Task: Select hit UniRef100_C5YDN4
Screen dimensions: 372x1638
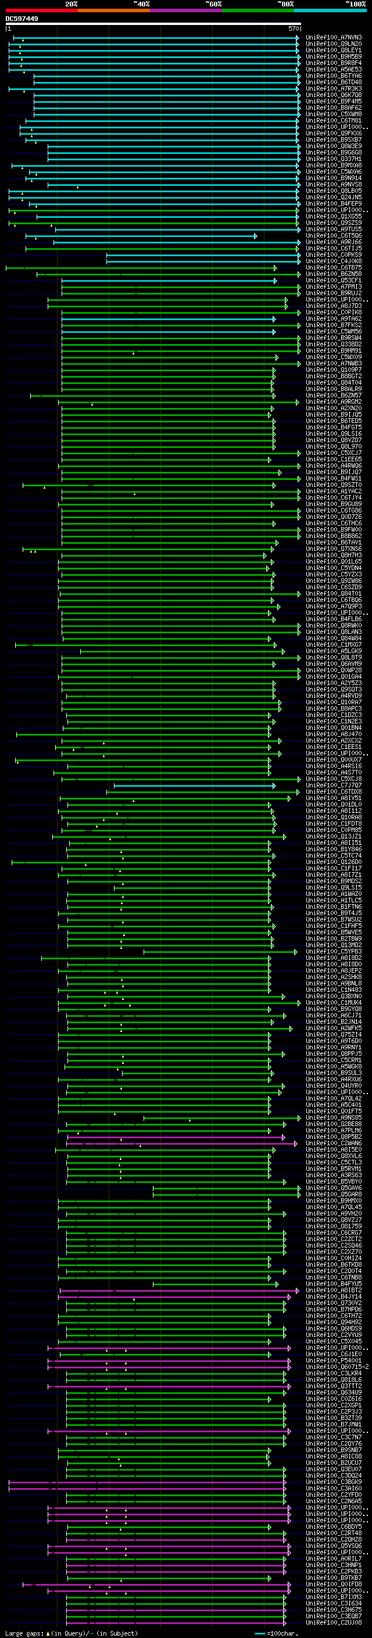Action: [x=334, y=568]
